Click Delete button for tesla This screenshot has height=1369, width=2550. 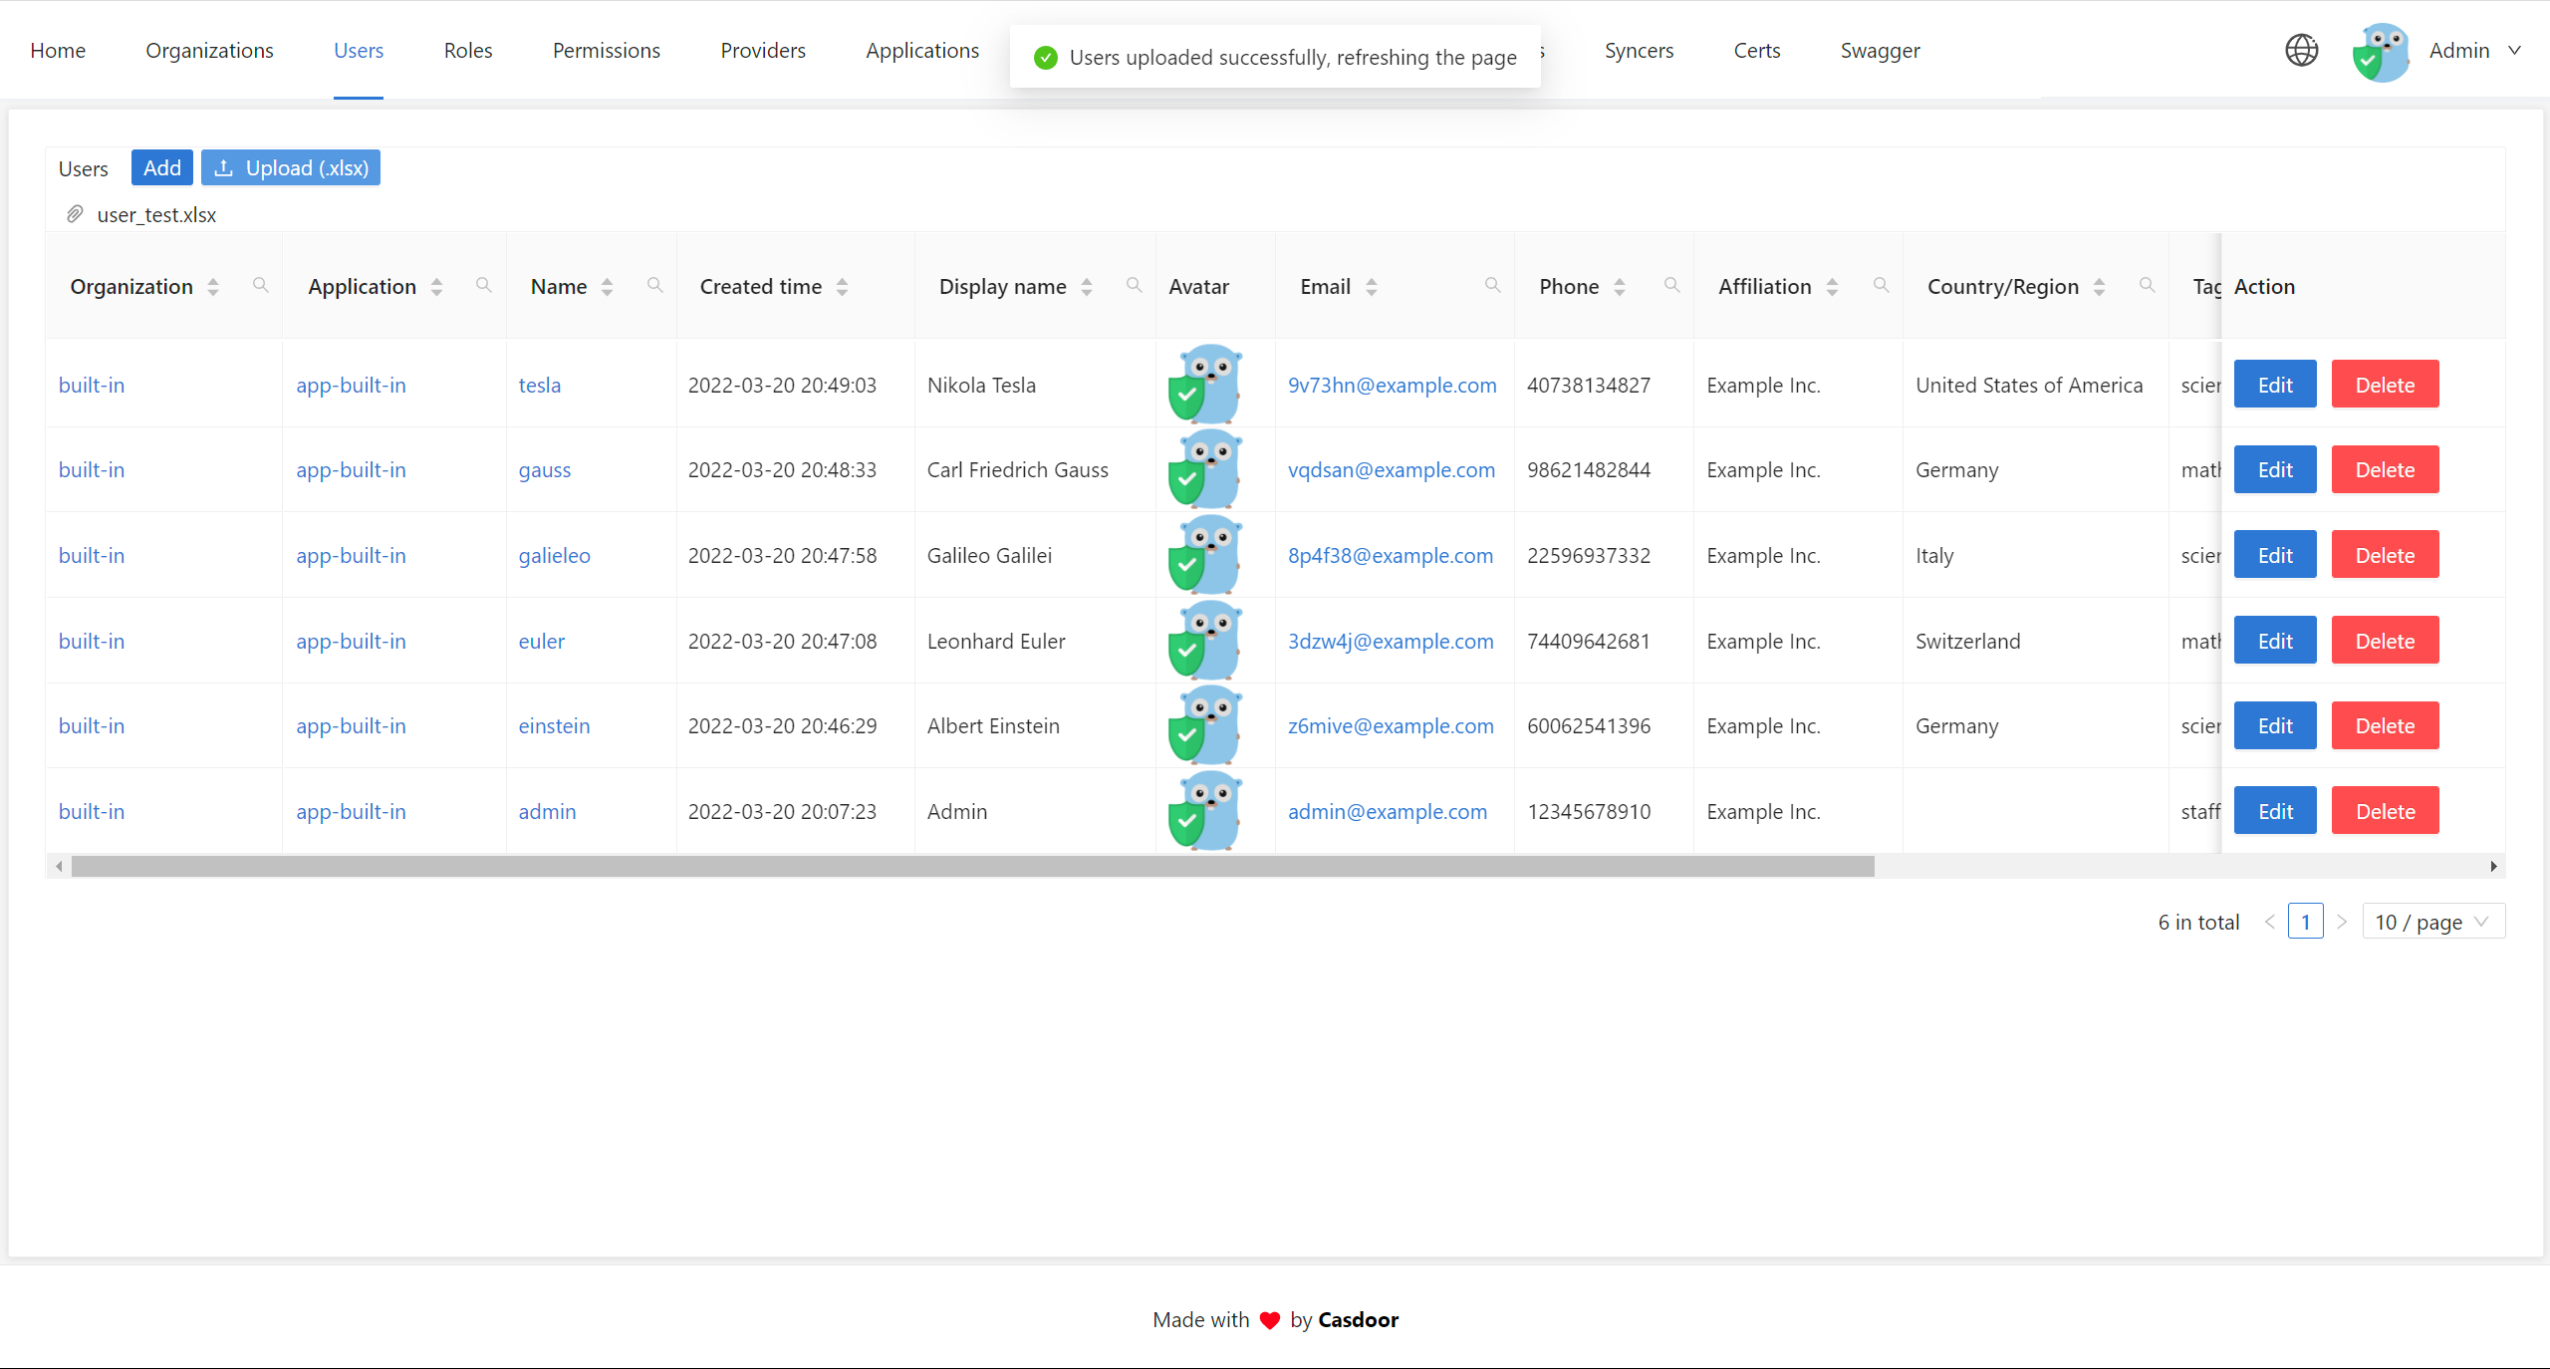(2385, 385)
